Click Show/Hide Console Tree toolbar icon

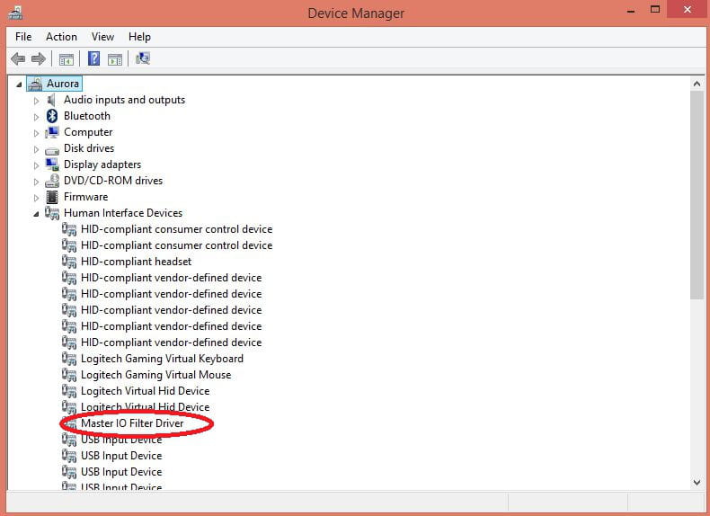coord(66,59)
